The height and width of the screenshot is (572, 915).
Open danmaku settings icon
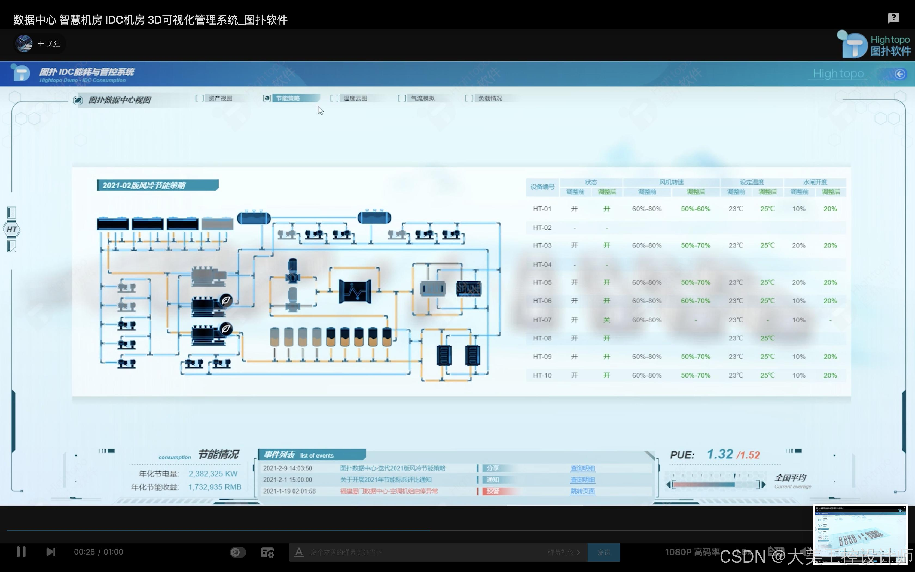click(267, 552)
